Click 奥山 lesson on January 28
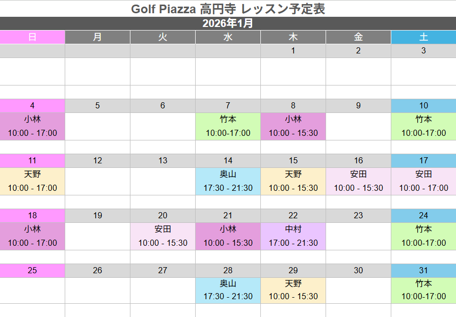This screenshot has height=317, width=456. [x=228, y=290]
